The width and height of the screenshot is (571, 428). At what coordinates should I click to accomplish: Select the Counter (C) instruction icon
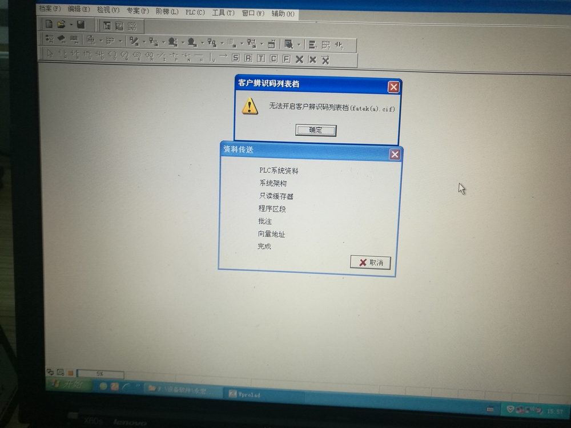274,59
